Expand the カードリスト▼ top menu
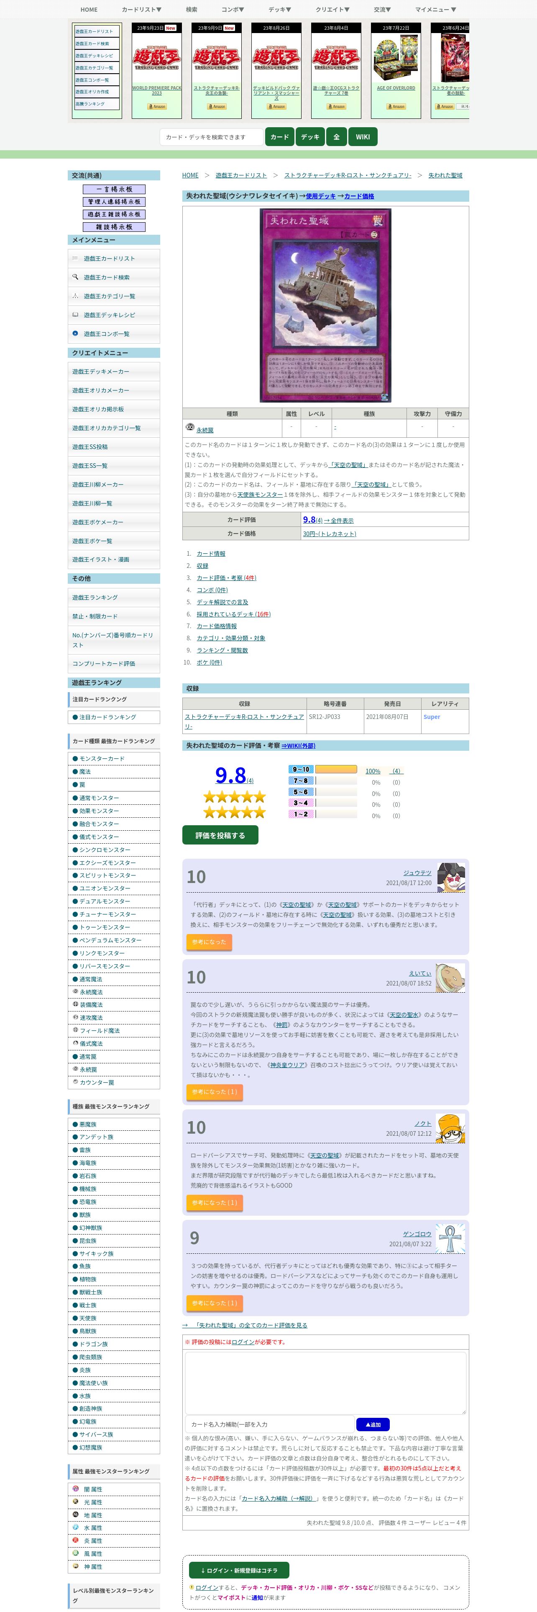The height and width of the screenshot is (1612, 537). [141, 9]
